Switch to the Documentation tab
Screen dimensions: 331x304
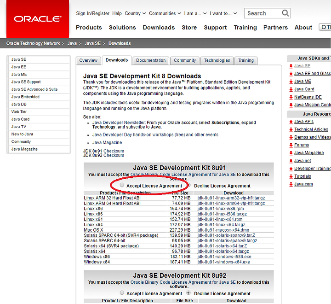151,60
